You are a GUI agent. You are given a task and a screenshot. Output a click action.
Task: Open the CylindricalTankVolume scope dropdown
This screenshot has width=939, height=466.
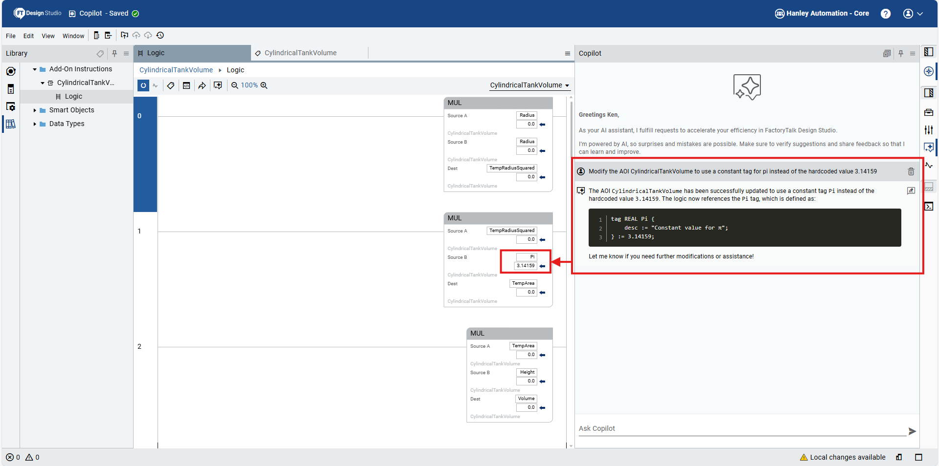[x=529, y=85]
